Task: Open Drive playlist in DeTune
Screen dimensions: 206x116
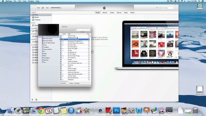Action: 45,45
